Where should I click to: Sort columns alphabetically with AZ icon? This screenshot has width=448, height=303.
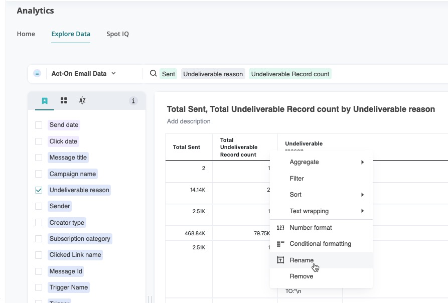click(82, 100)
